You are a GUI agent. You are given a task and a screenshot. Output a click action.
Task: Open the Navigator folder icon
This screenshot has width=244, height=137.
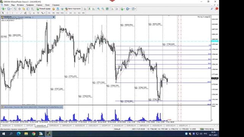pyautogui.click(x=24, y=9)
